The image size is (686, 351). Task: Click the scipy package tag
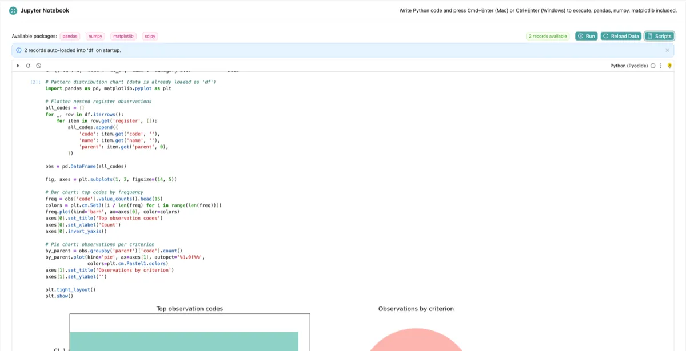(x=150, y=36)
